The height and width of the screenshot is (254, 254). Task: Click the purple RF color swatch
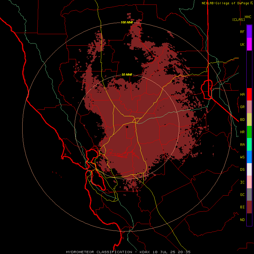249,32
